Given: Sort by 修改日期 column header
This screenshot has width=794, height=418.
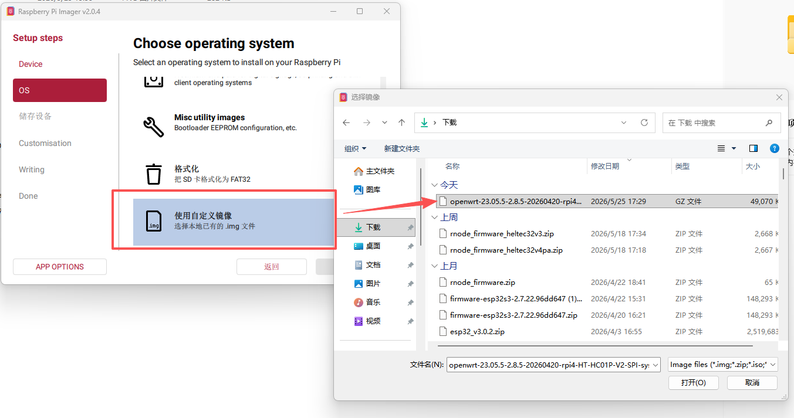Looking at the screenshot, I should [x=629, y=166].
